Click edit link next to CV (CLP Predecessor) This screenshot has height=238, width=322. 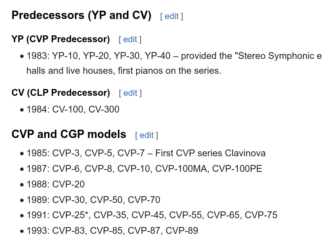click(130, 93)
